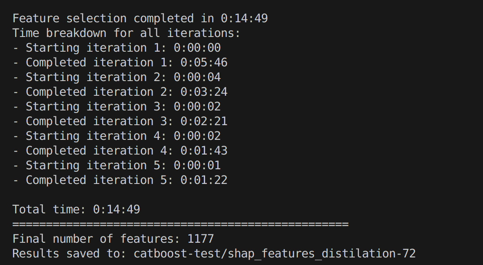Click the "Time breakdown for all iterations" heading
Viewport: 483px width, 265px height.
click(x=126, y=33)
